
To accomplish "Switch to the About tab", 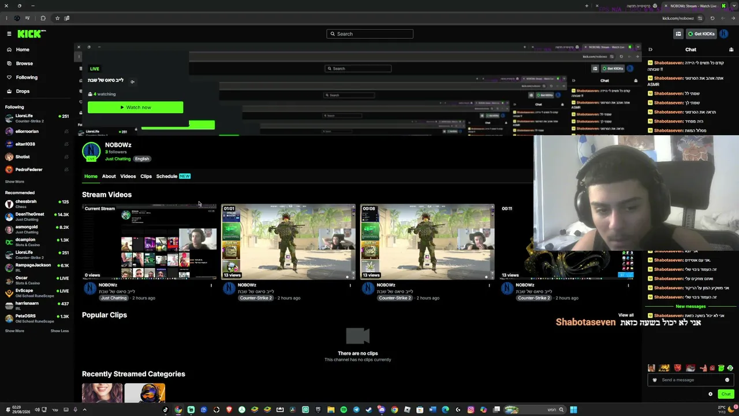I will click(x=109, y=176).
